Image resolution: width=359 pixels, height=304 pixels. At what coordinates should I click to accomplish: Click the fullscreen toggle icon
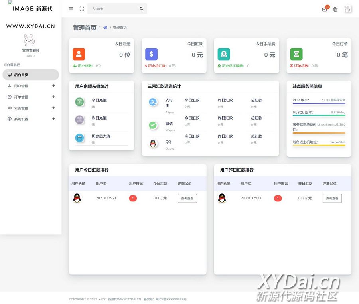pyautogui.click(x=82, y=9)
